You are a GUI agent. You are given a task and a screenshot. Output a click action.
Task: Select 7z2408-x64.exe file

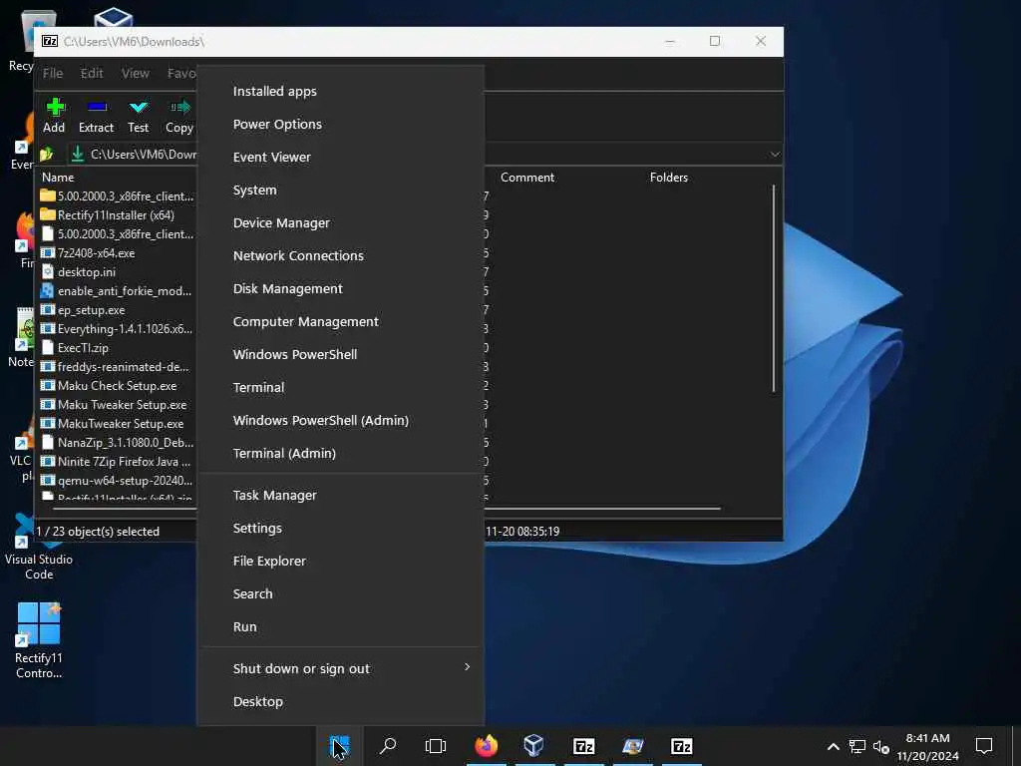[96, 252]
